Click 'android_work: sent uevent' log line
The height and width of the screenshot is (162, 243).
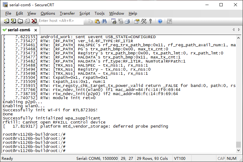pos(79,37)
